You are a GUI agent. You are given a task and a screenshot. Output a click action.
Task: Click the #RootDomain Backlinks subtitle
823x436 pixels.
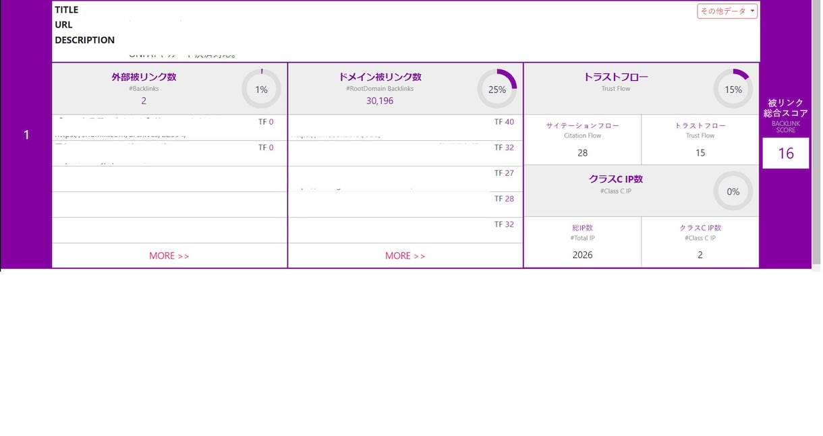click(380, 88)
